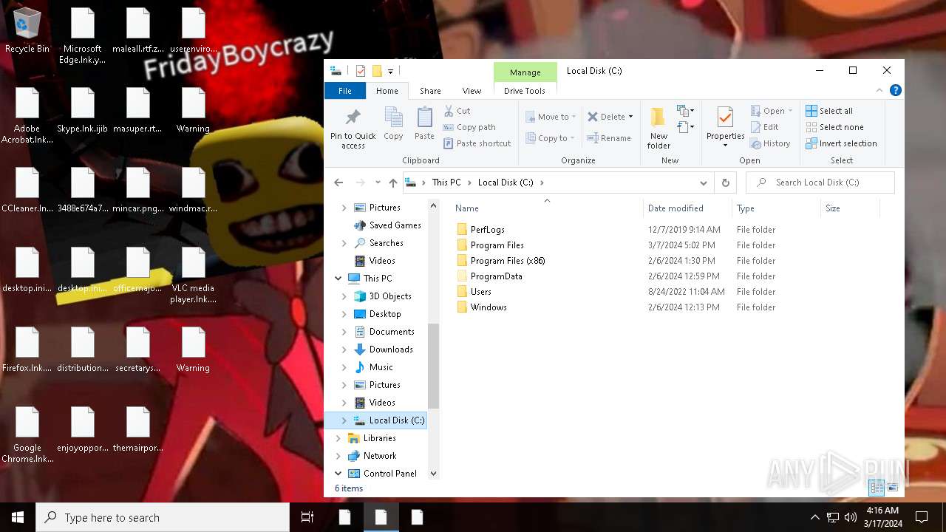Click This PC in the address bar
The width and height of the screenshot is (946, 532).
(x=446, y=183)
